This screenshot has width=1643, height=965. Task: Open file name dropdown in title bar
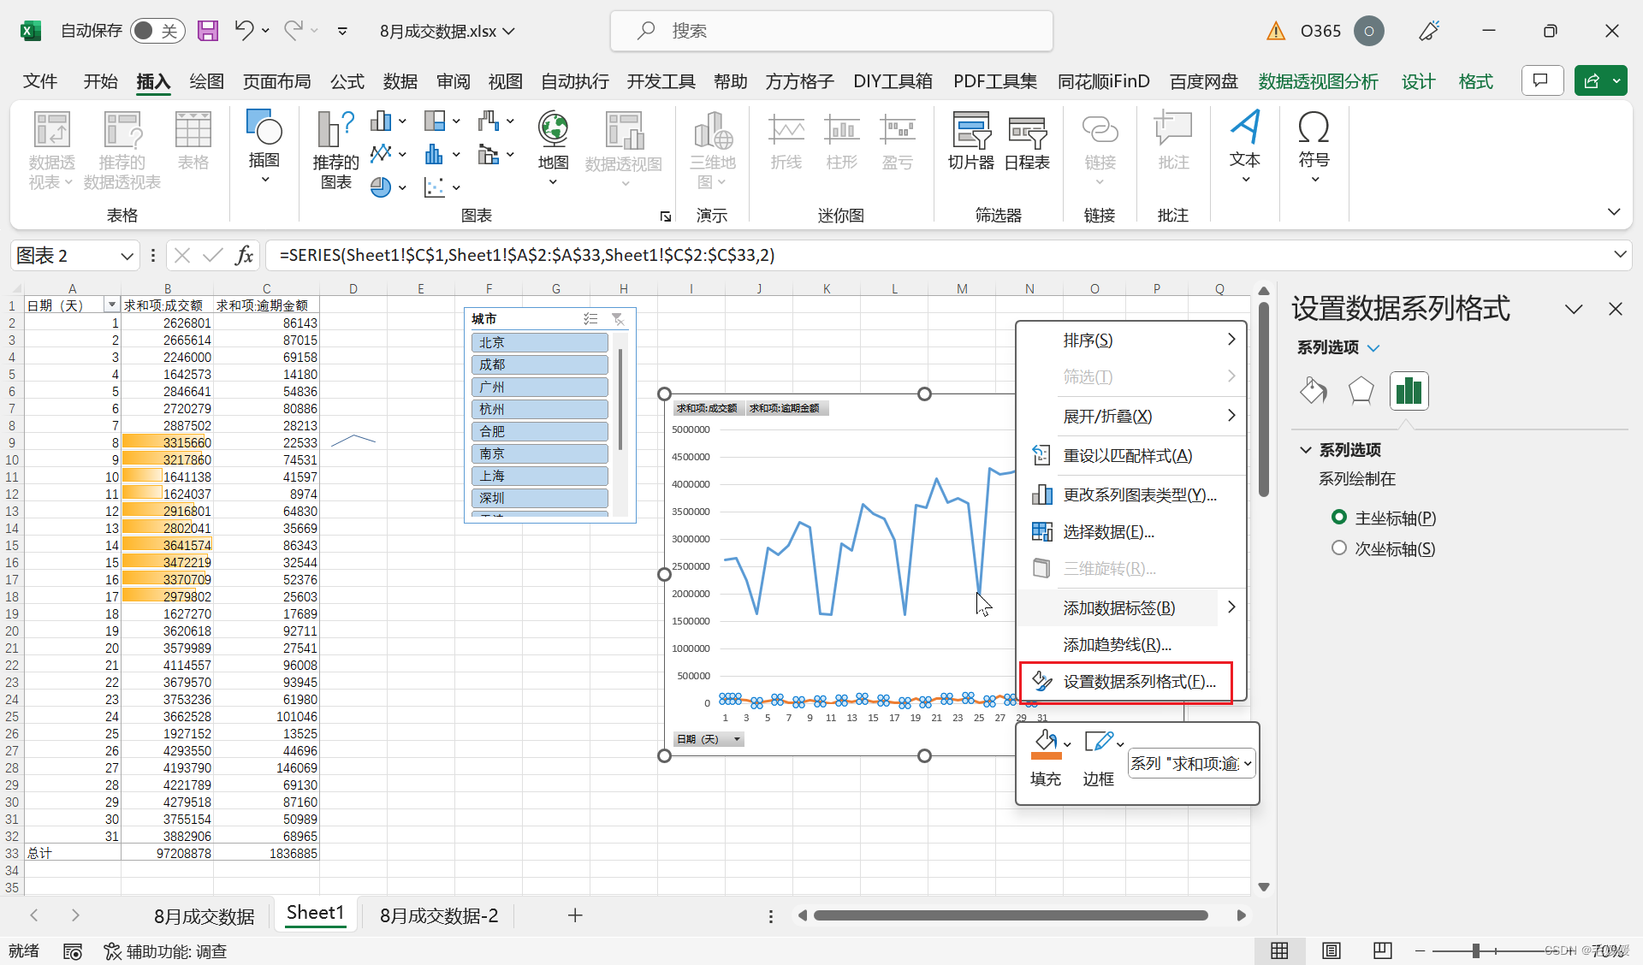[509, 31]
